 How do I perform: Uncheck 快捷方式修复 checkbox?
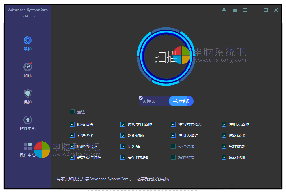(x=173, y=124)
